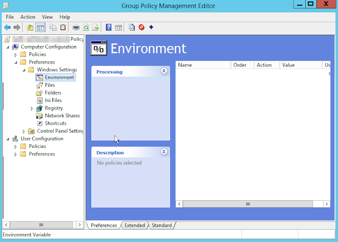Click the tree pane horizontal scrollbar thumb

point(41,225)
